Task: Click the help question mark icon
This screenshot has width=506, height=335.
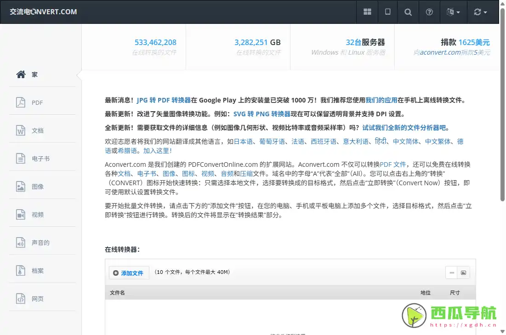Action: pyautogui.click(x=429, y=12)
